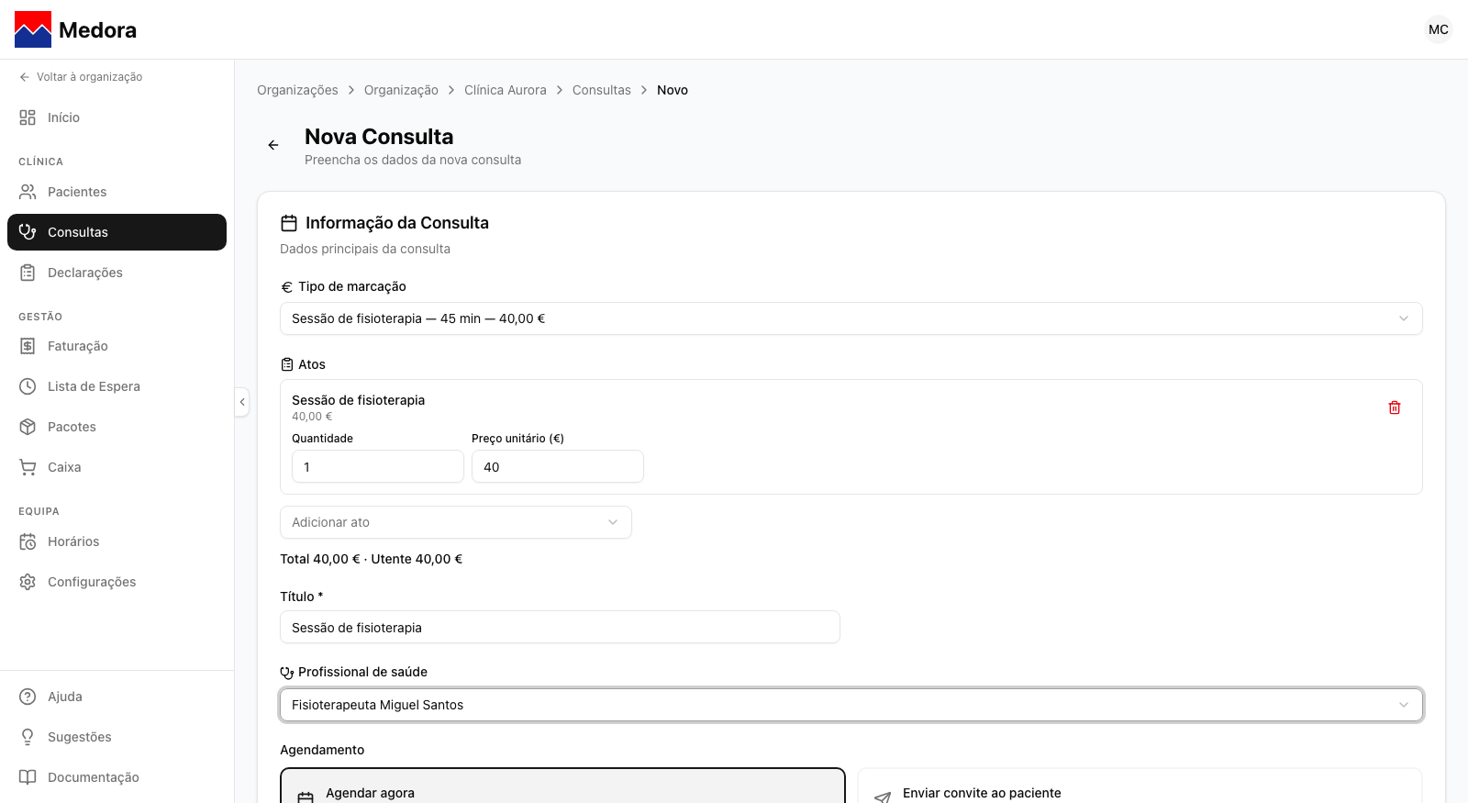Click the Novo breadcrumb item
This screenshot has height=803, width=1468.
click(x=673, y=90)
